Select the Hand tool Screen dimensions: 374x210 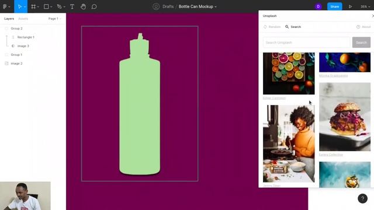coord(83,6)
